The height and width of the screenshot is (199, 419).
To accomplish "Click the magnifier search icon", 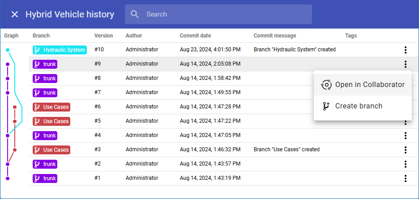I will coord(135,14).
